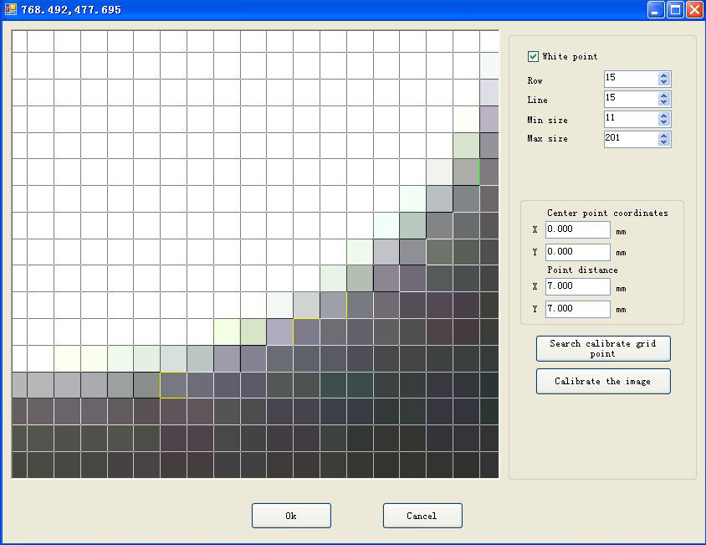Focus the Center point X coordinate field

(578, 229)
